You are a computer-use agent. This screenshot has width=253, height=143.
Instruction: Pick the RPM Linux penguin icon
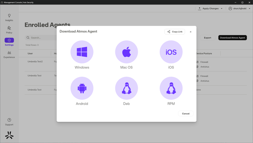pyautogui.click(x=171, y=88)
